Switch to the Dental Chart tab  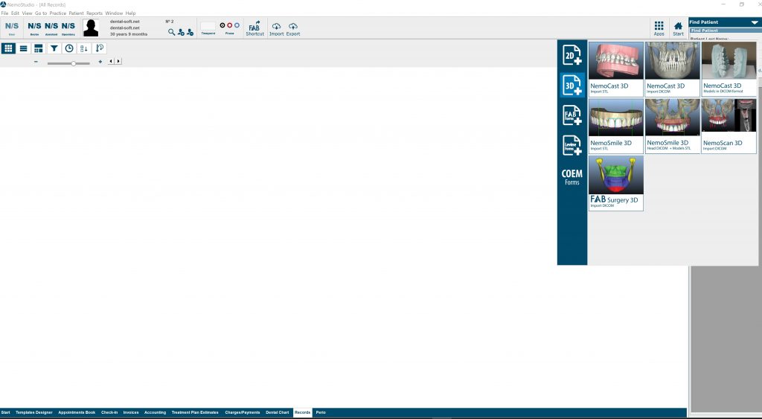pos(277,412)
